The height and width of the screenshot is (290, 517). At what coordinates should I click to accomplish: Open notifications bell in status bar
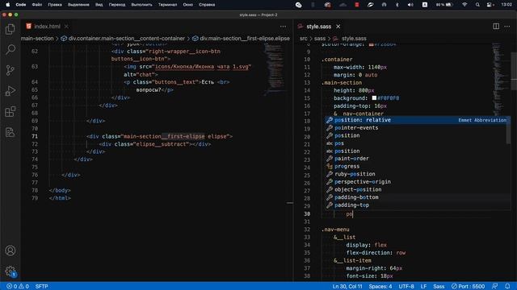click(x=507, y=287)
